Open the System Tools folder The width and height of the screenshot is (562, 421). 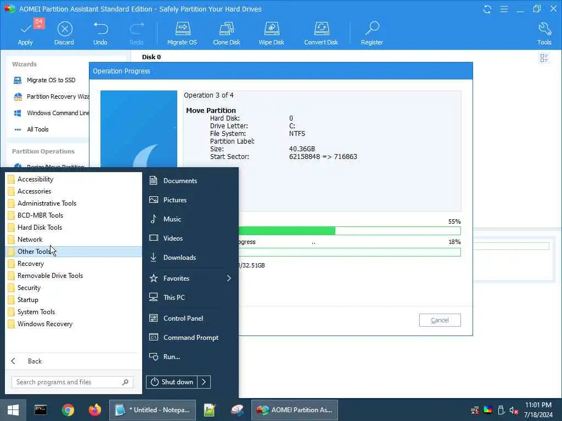[74, 312]
